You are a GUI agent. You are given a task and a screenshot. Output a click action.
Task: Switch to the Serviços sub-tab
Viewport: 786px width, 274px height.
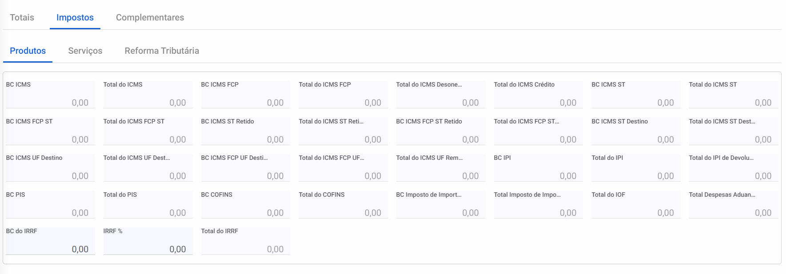coord(85,51)
